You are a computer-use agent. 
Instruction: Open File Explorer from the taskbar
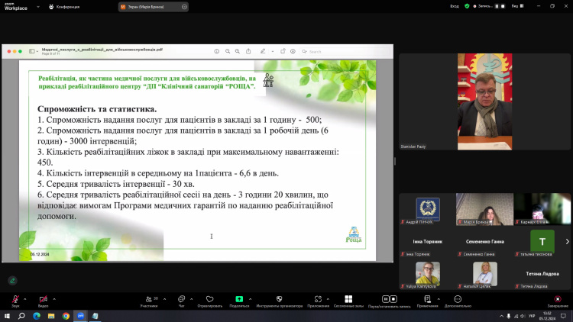pos(51,316)
